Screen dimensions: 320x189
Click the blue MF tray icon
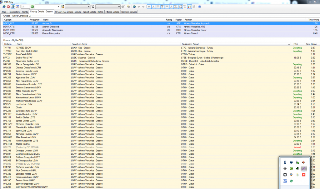point(285,181)
